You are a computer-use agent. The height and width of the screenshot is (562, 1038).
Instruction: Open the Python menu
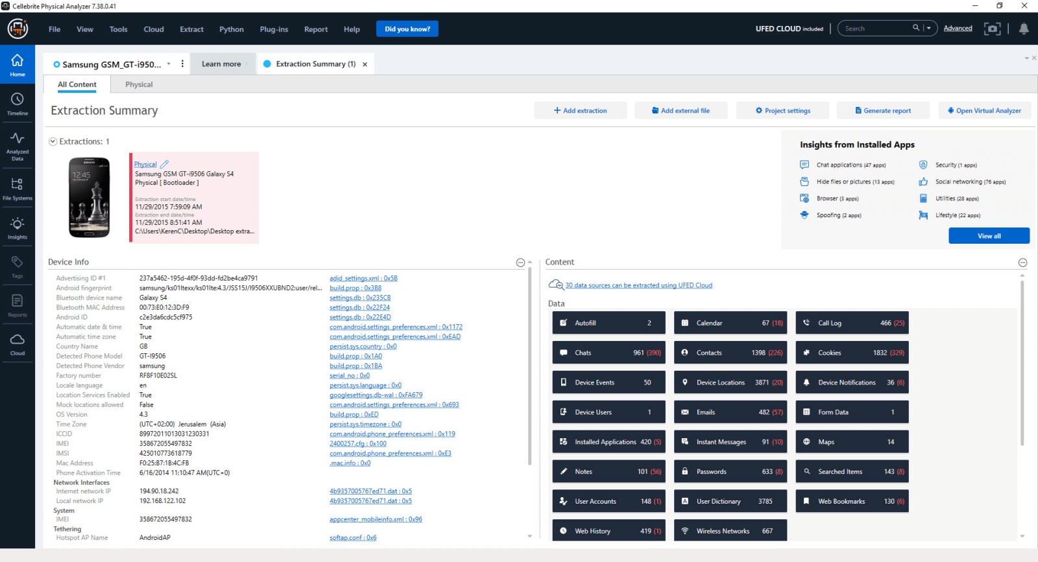pos(232,29)
